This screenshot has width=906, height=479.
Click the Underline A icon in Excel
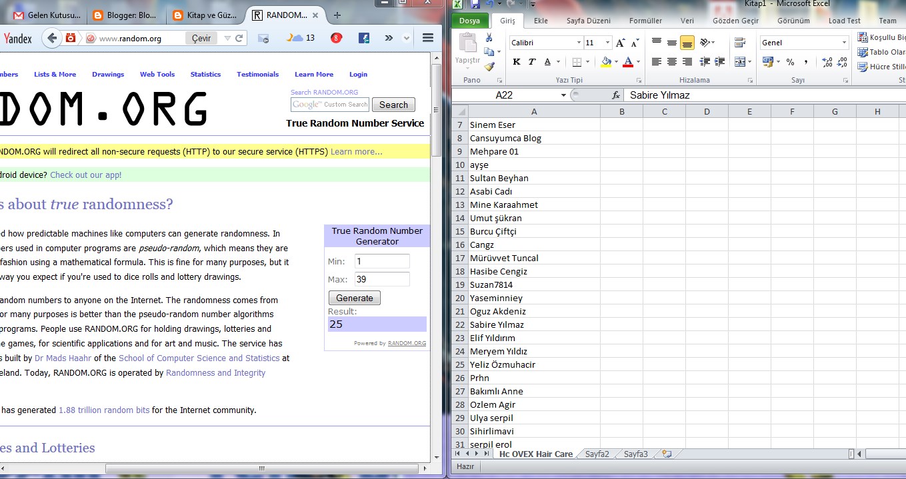tap(547, 62)
